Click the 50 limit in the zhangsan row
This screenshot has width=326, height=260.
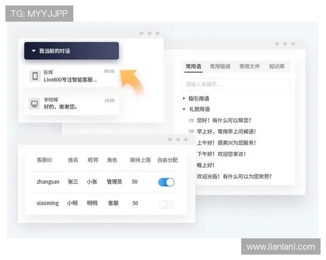point(135,182)
